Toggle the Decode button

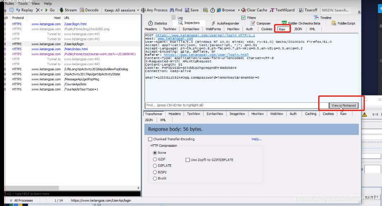pyautogui.click(x=89, y=10)
